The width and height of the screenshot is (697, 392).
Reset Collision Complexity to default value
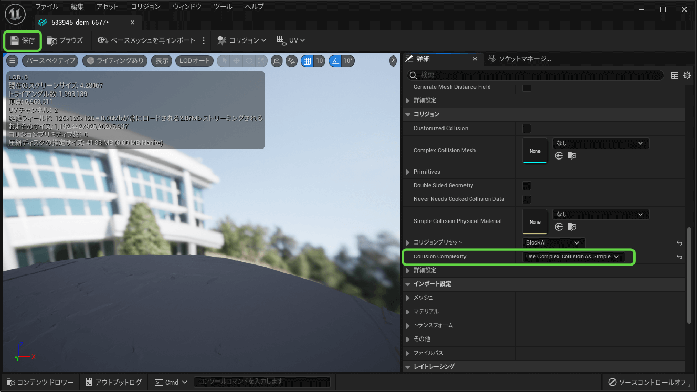[679, 257]
